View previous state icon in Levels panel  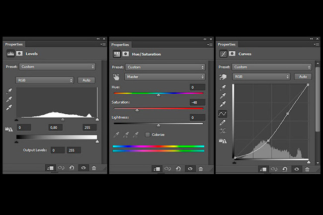tap(61, 168)
